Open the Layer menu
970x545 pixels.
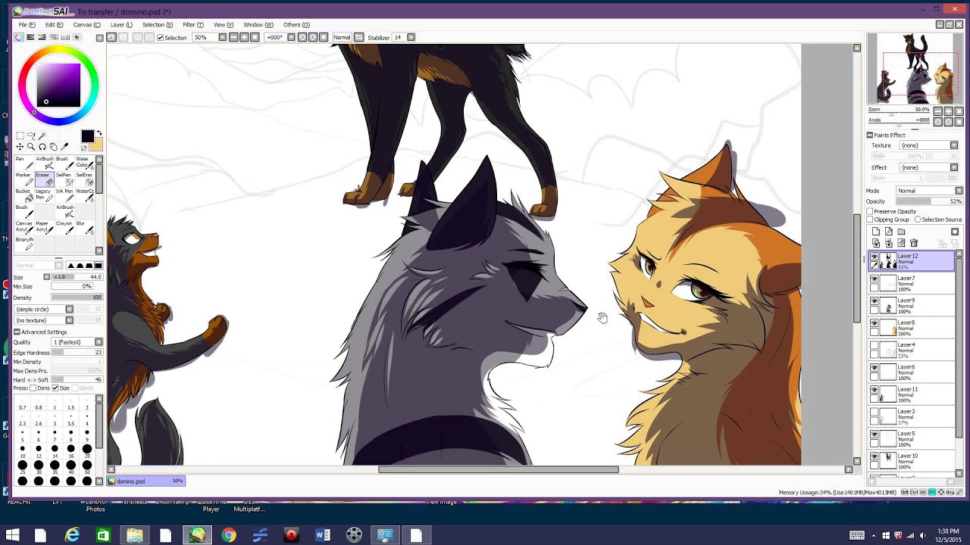[x=121, y=25]
